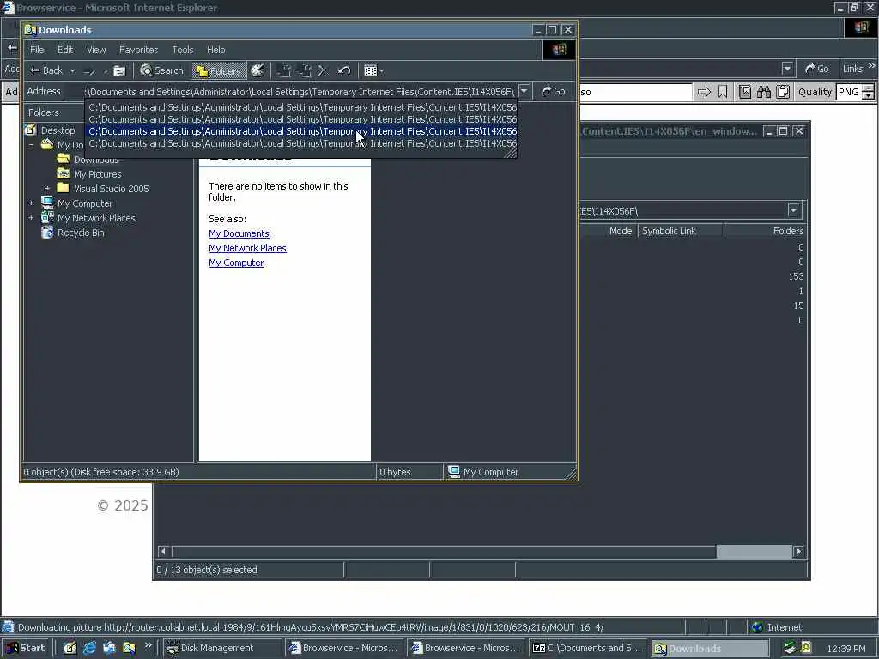Click the Quality PNG field

point(849,92)
